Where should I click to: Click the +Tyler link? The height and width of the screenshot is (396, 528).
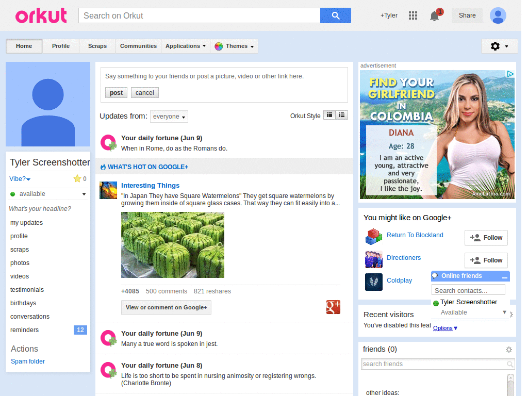click(389, 15)
